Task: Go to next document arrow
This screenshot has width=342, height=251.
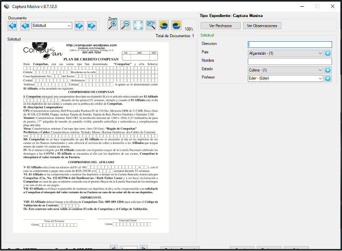Action: 79,26
